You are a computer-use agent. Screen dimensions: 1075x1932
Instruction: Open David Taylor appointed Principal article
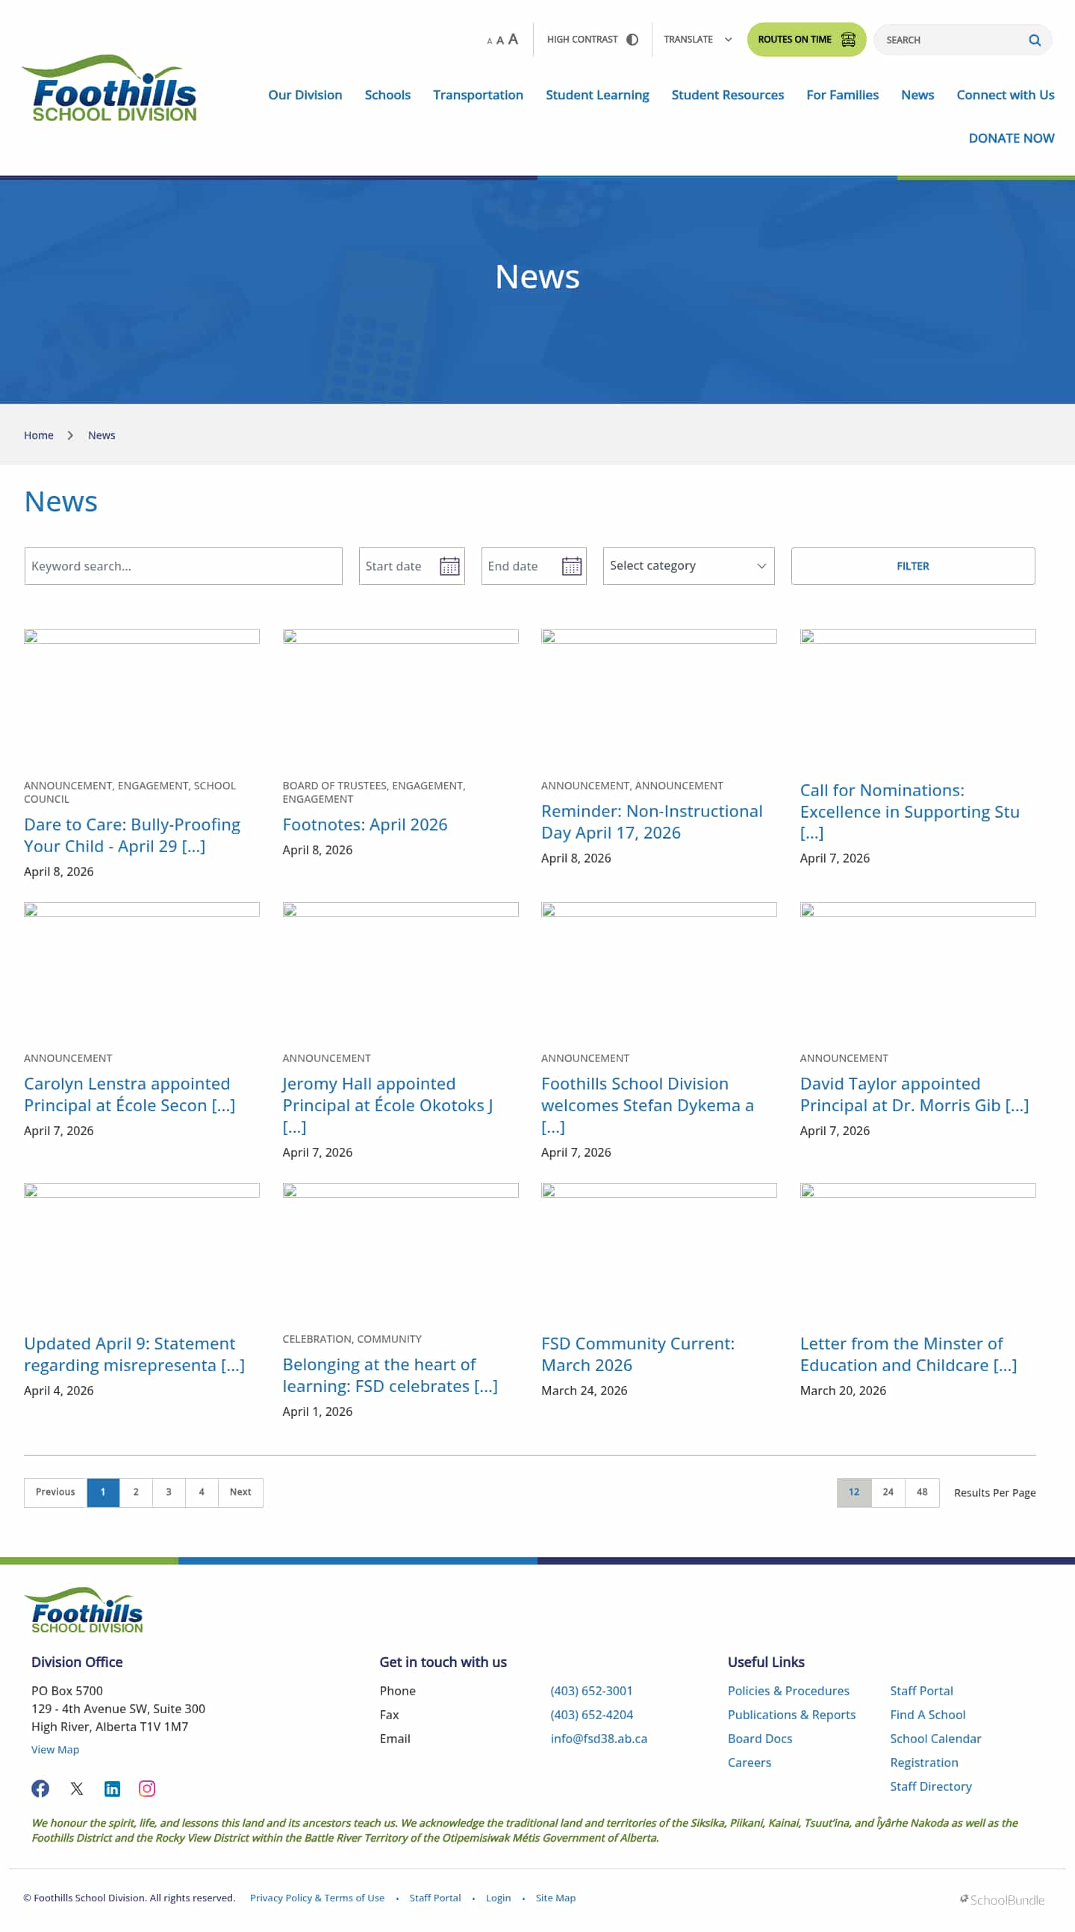[914, 1094]
